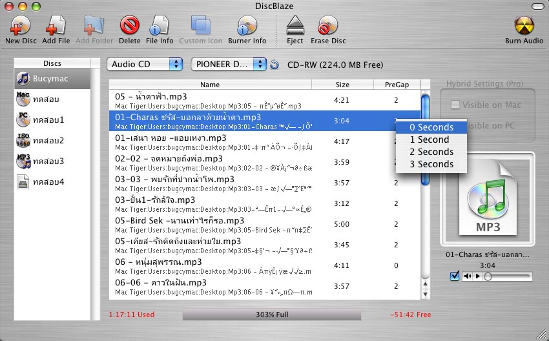Image resolution: width=549 pixels, height=341 pixels.
Task: Select the MP3 disc ทดสอบ3
Action: [x=52, y=161]
